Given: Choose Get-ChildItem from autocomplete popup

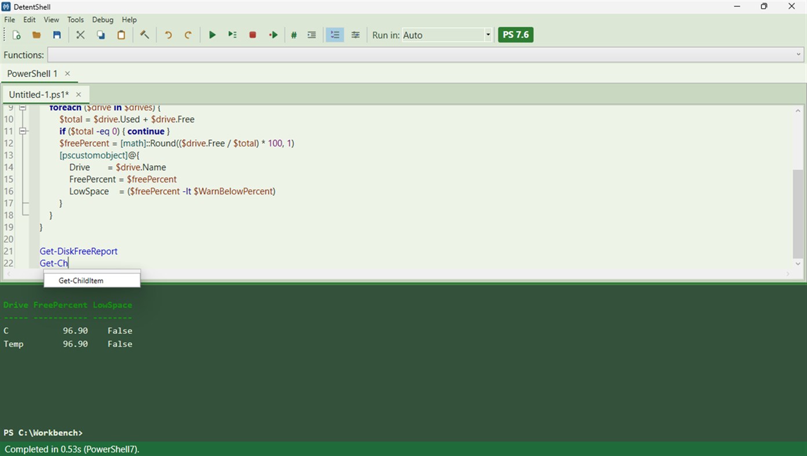Looking at the screenshot, I should (x=92, y=280).
